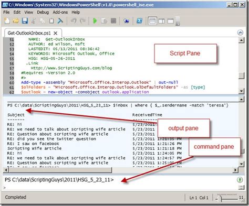Screen dimensions: 249x206
Task: Select Show Script Pane Right layout
Action: point(161,21)
